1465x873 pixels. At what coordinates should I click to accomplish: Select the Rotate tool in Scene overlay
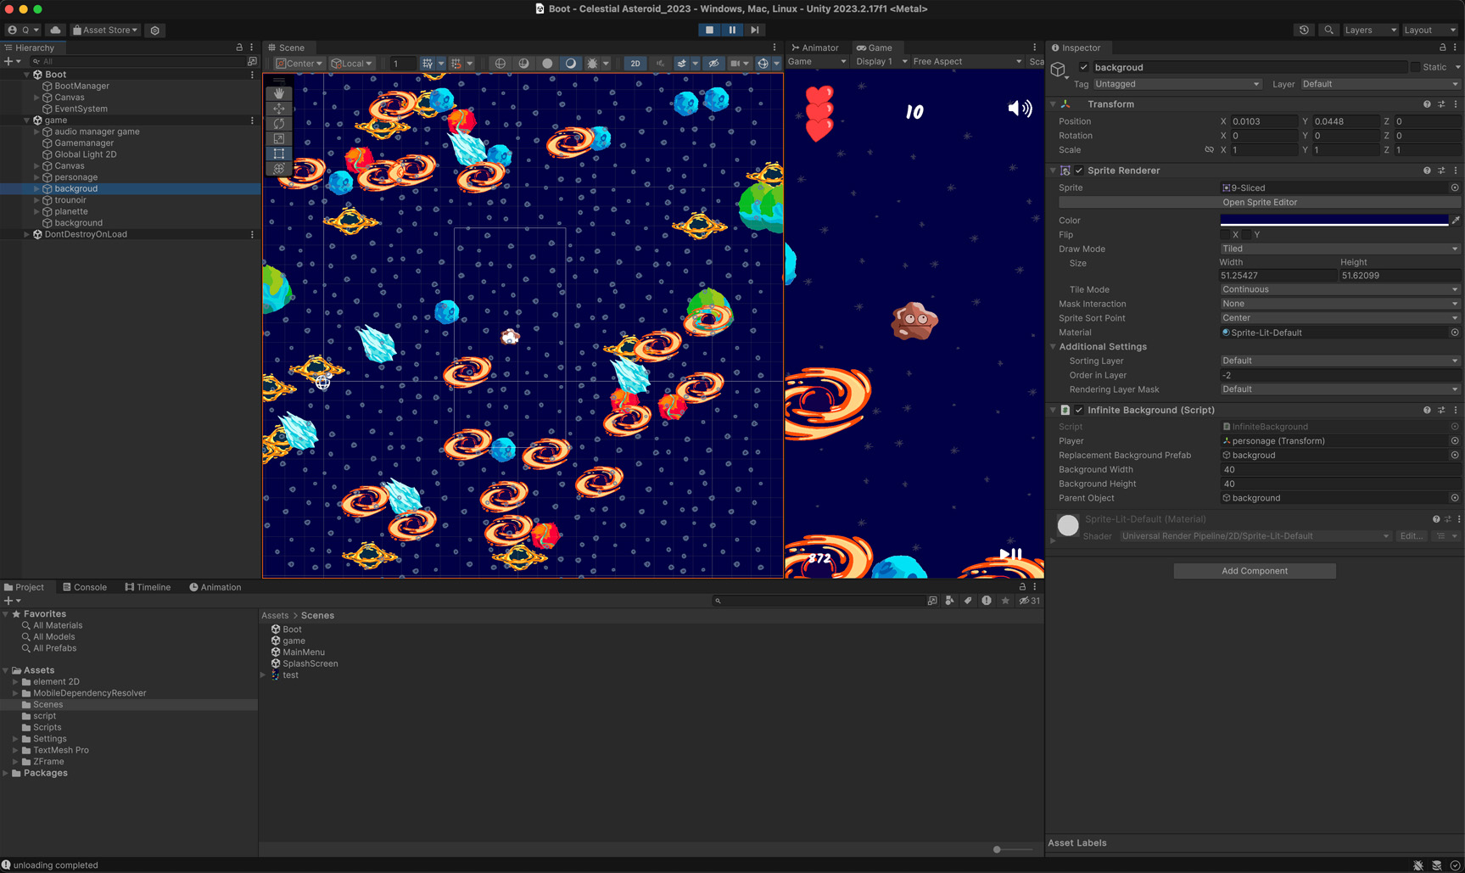tap(279, 124)
